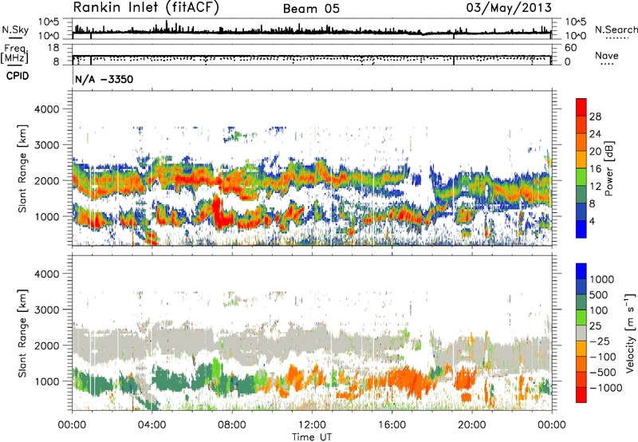The image size is (638, 442).
Task: Click the '20:00' time axis tick
Action: pyautogui.click(x=471, y=425)
